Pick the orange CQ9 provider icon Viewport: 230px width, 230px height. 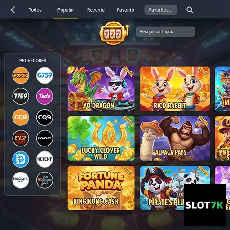(x=21, y=117)
